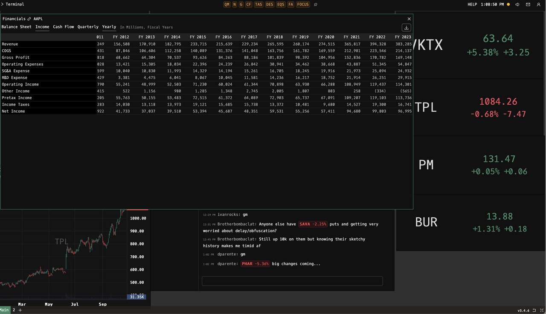The height and width of the screenshot is (314, 546).
Task: Click the TPL chart 1000.00 price label
Action: (138, 218)
